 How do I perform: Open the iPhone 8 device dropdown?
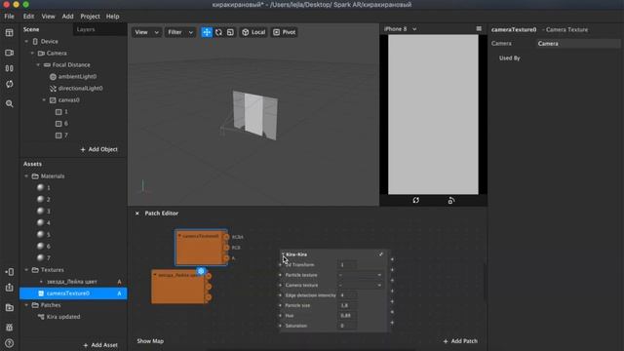(x=401, y=29)
